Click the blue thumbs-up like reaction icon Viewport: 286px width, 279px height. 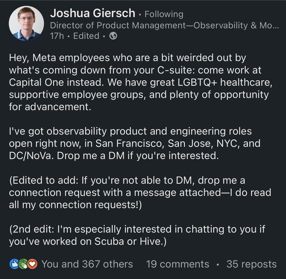coord(14,264)
